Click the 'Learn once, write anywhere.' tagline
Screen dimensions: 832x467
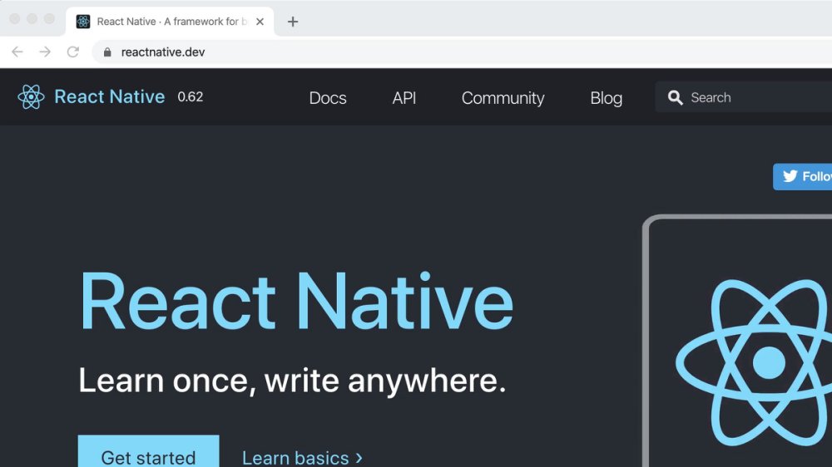point(292,381)
